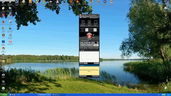Screen dimensions: 171x96
Task: Open the Recycle Bin desktop icon
Action: tap(166, 88)
